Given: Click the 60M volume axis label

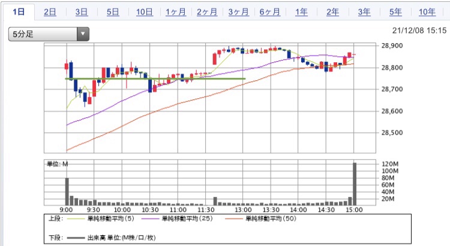Looking at the screenshot, I should click(x=388, y=185).
